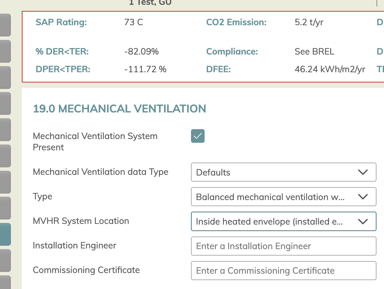Click the DFEE value 46.24 kWh/m2/yr
Viewport: 384px width, 289px height.
(x=330, y=69)
